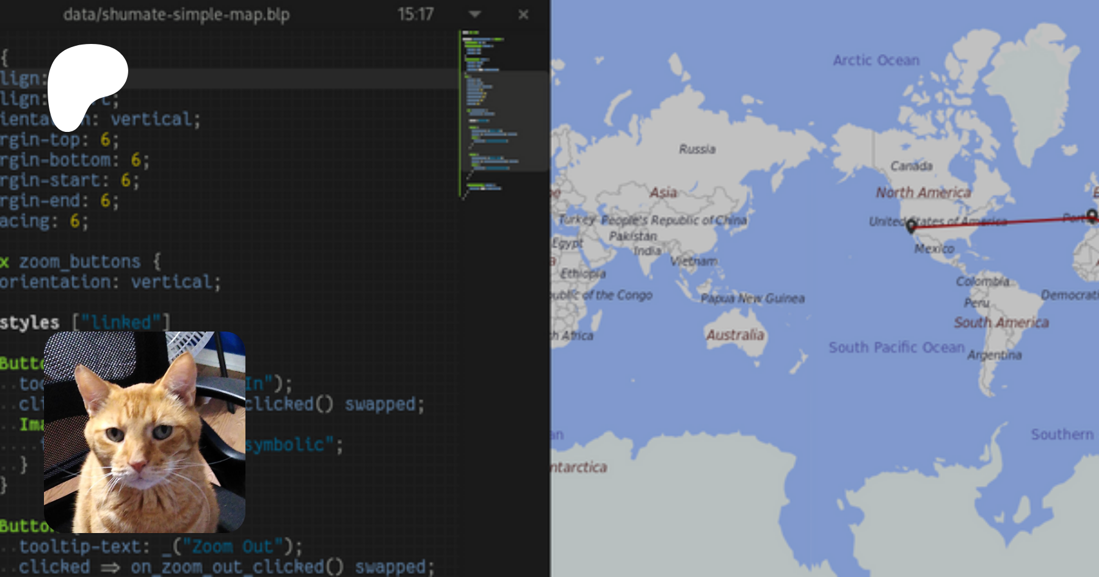Click the Australia label on the map
Image resolution: width=1099 pixels, height=577 pixels.
(x=735, y=335)
